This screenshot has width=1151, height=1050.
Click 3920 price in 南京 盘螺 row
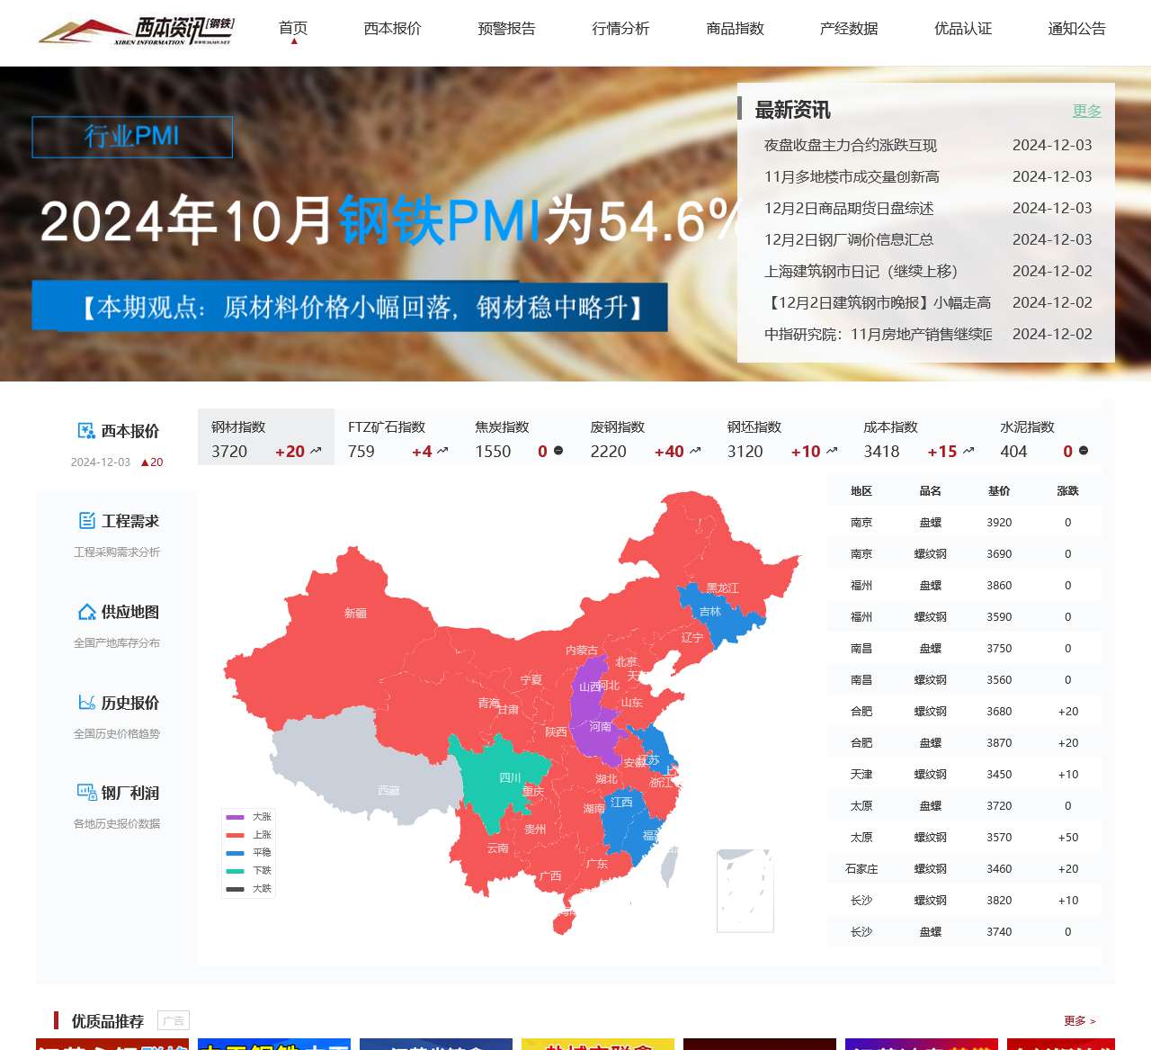pos(999,523)
